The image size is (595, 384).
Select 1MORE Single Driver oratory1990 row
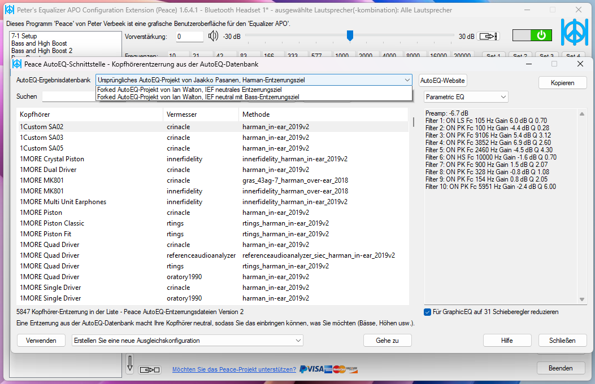213,298
